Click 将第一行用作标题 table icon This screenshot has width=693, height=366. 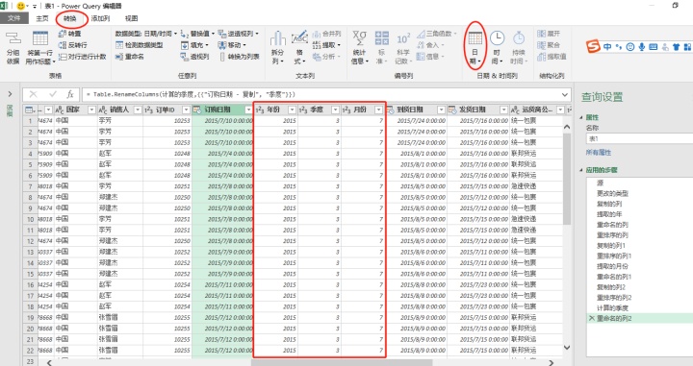40,38
